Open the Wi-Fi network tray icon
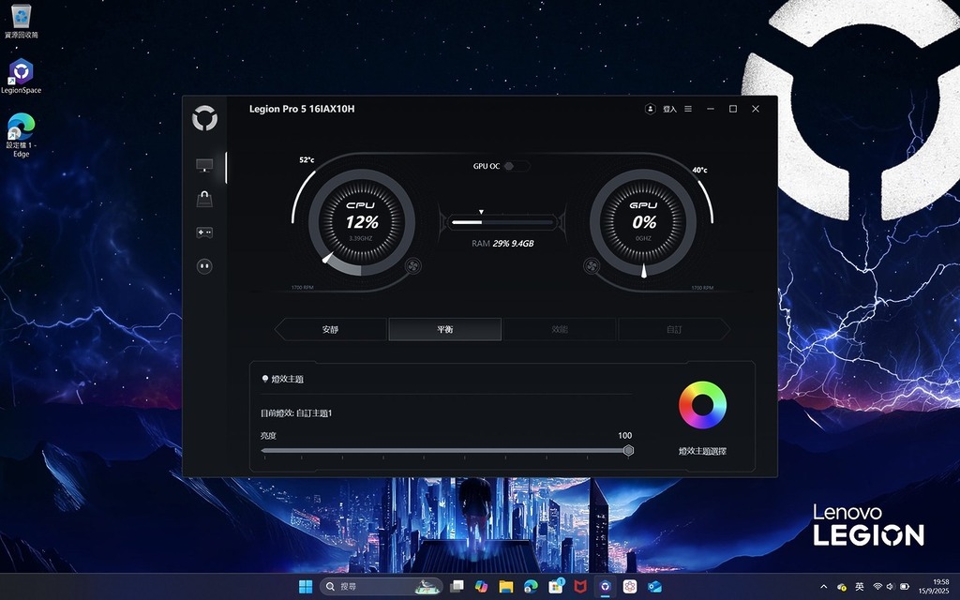 tap(877, 587)
